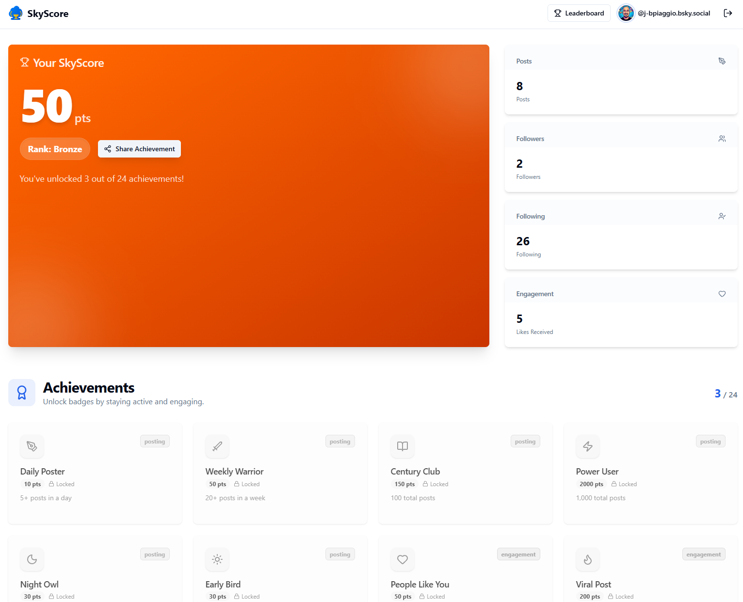Click the person-check icon on the Following card

(722, 216)
